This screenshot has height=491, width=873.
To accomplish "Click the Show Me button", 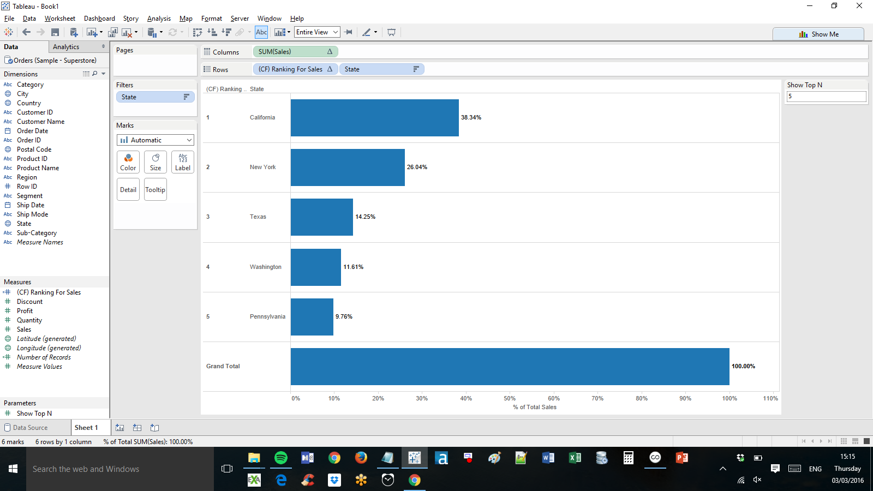I will pyautogui.click(x=818, y=34).
